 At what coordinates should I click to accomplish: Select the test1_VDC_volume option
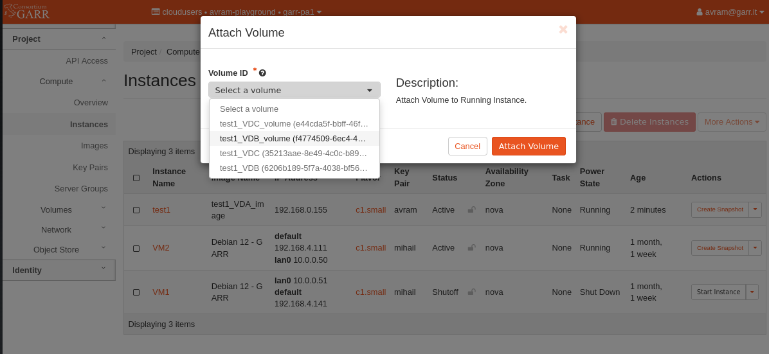point(294,124)
